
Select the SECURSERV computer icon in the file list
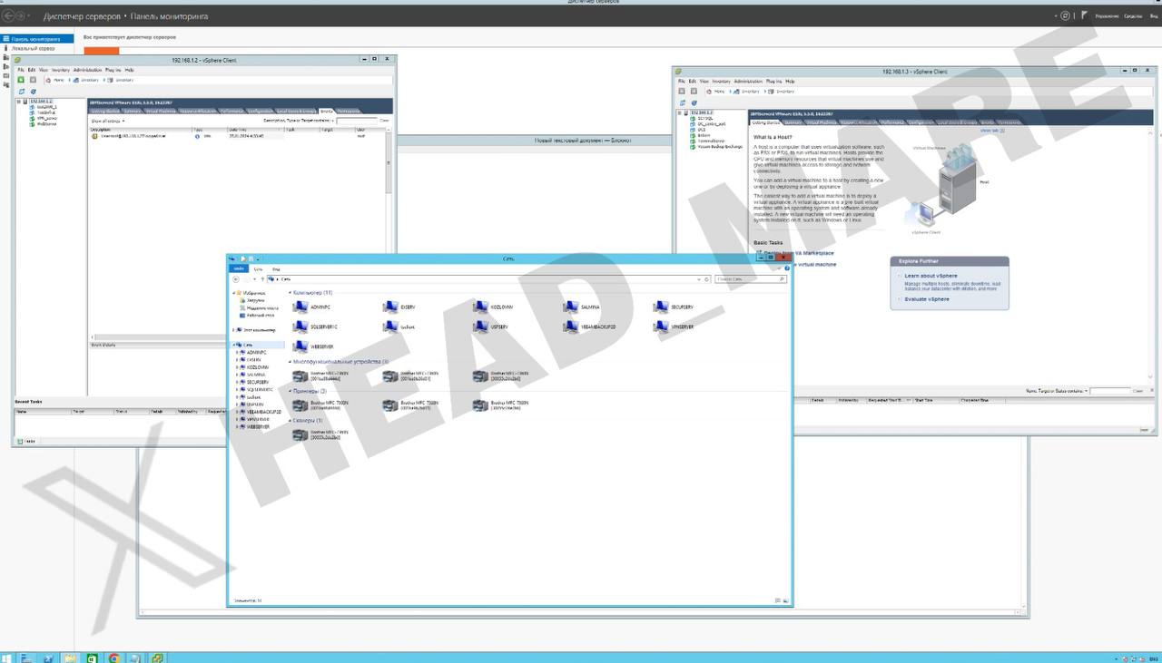[661, 307]
